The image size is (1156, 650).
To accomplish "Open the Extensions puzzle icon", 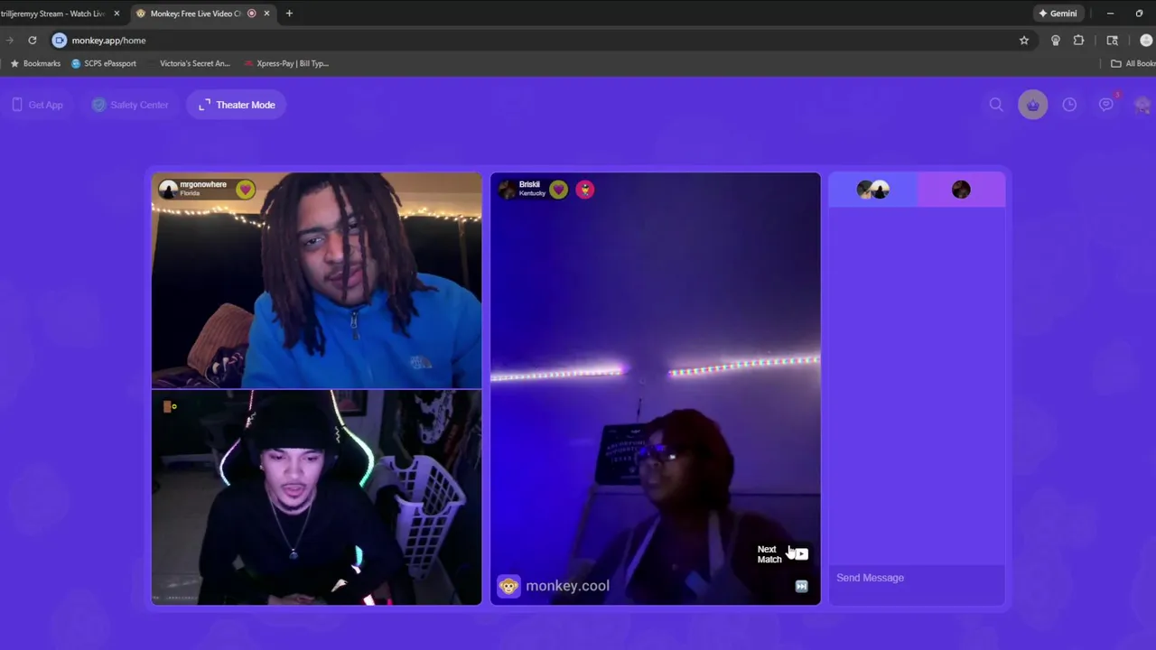I will point(1078,41).
